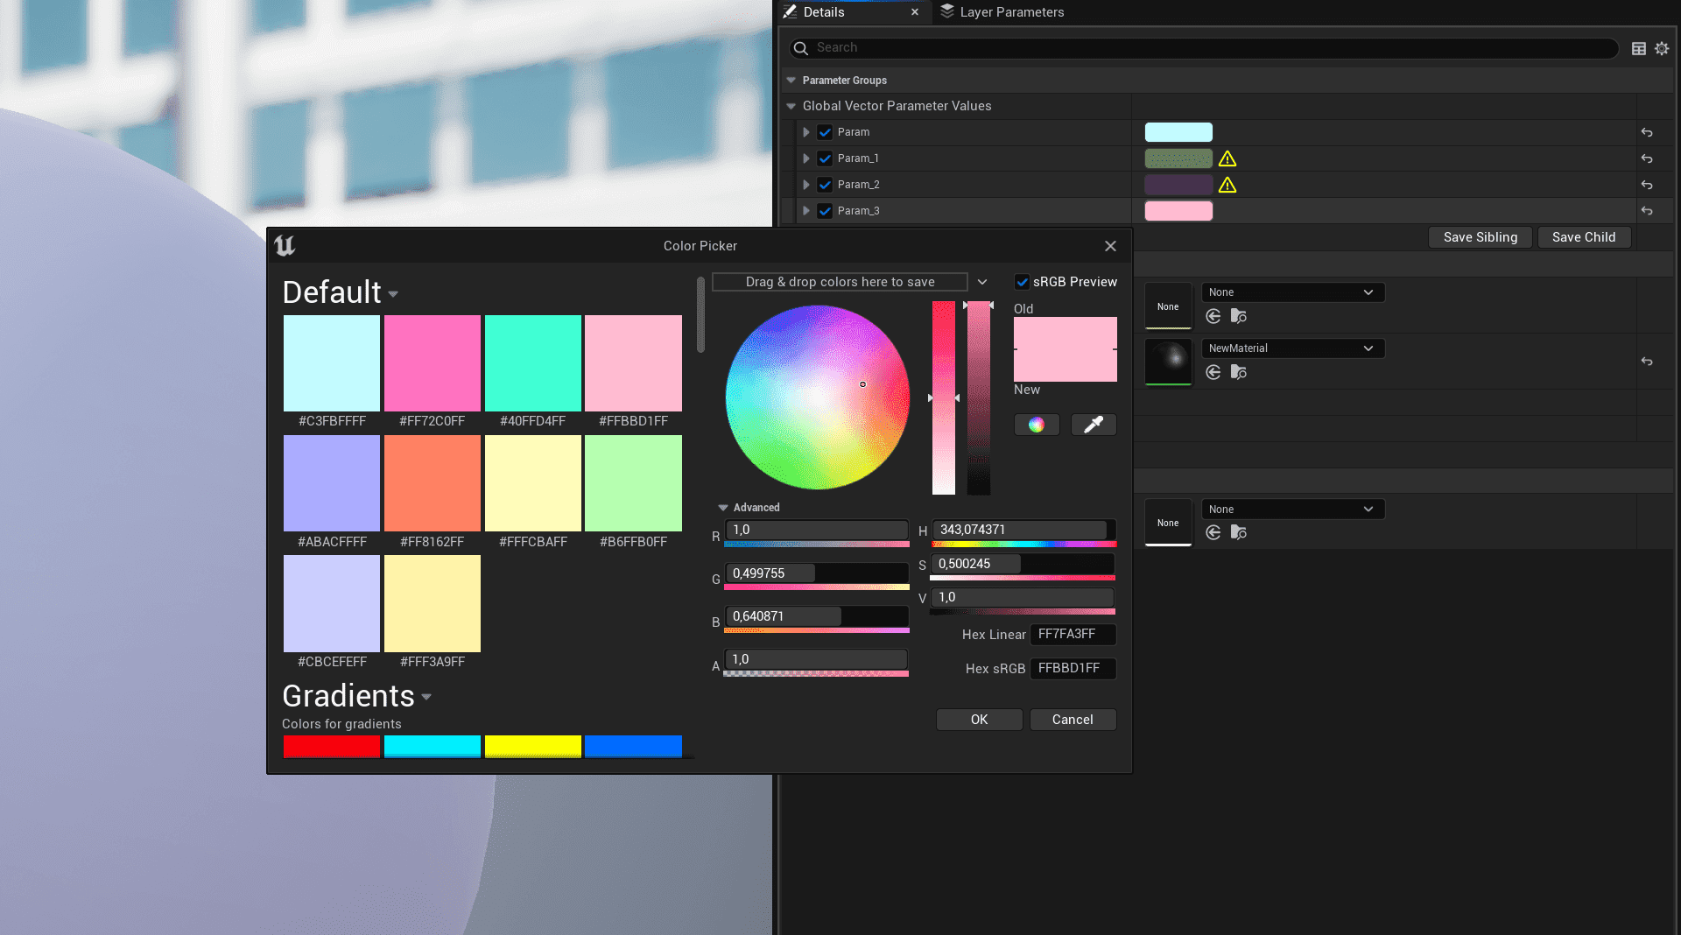Click the Save Sibling button

1481,237
